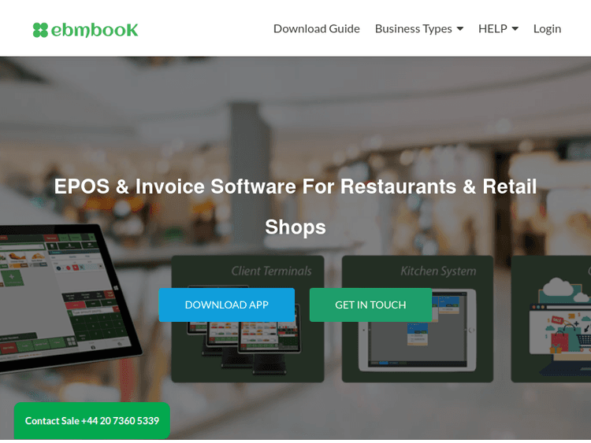Click the ebmbook clover logo
This screenshot has width=591, height=443.
pos(85,30)
